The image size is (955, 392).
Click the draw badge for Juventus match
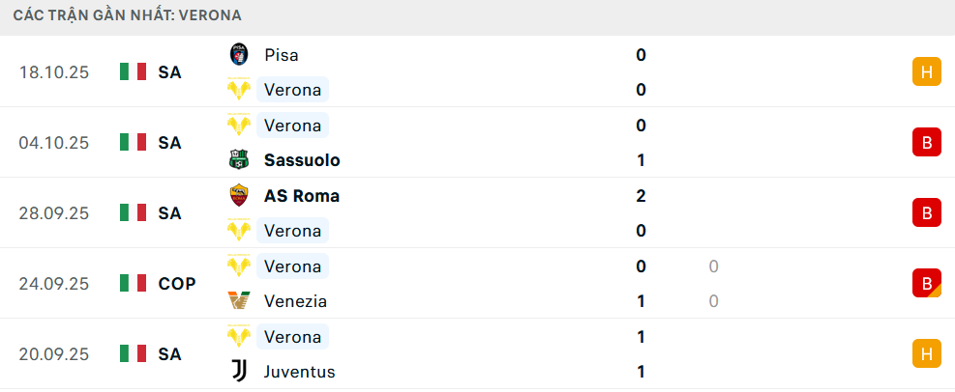[926, 354]
